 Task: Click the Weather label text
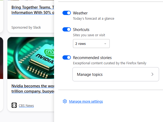(x=80, y=13)
